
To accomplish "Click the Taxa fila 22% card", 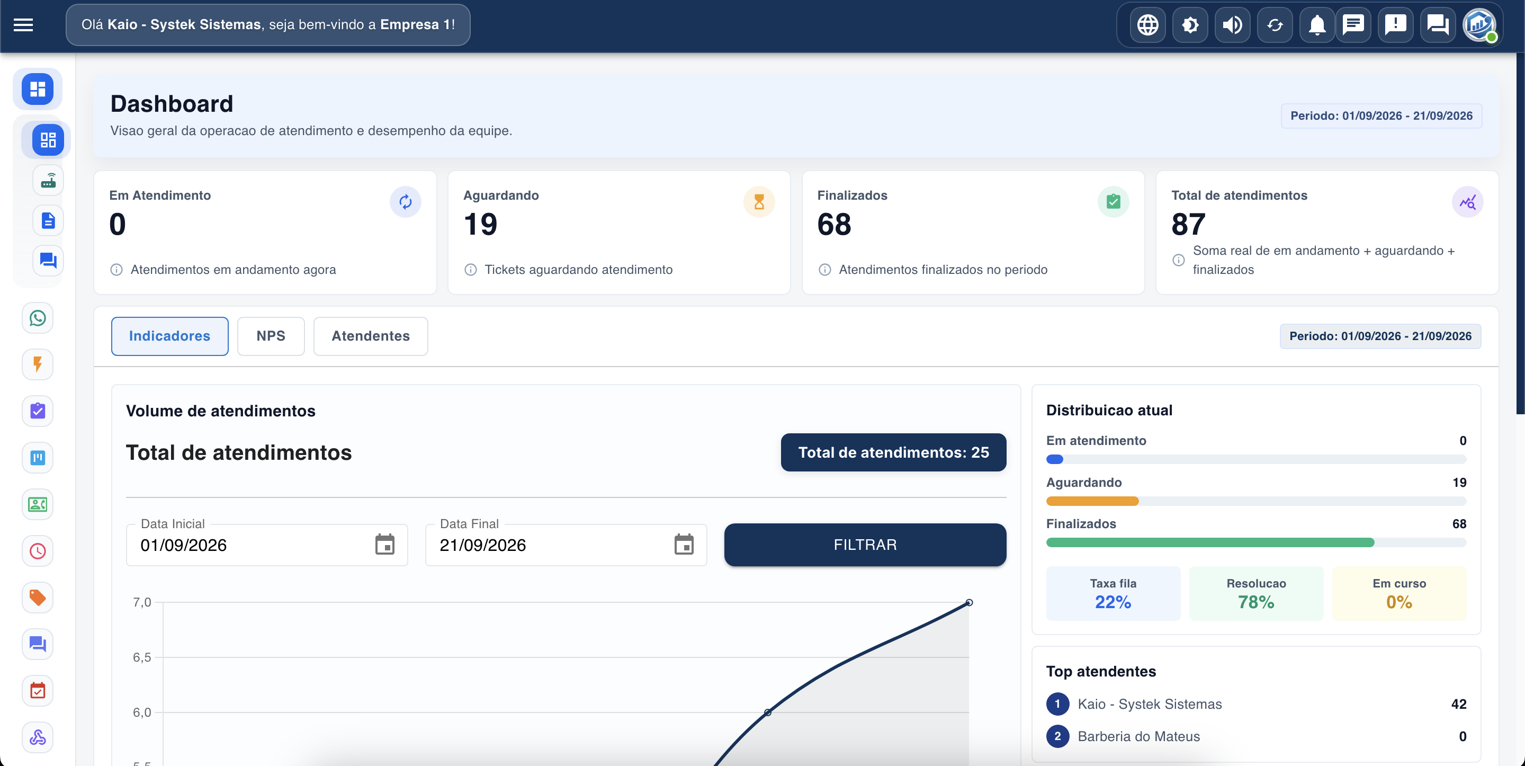I will pos(1113,594).
